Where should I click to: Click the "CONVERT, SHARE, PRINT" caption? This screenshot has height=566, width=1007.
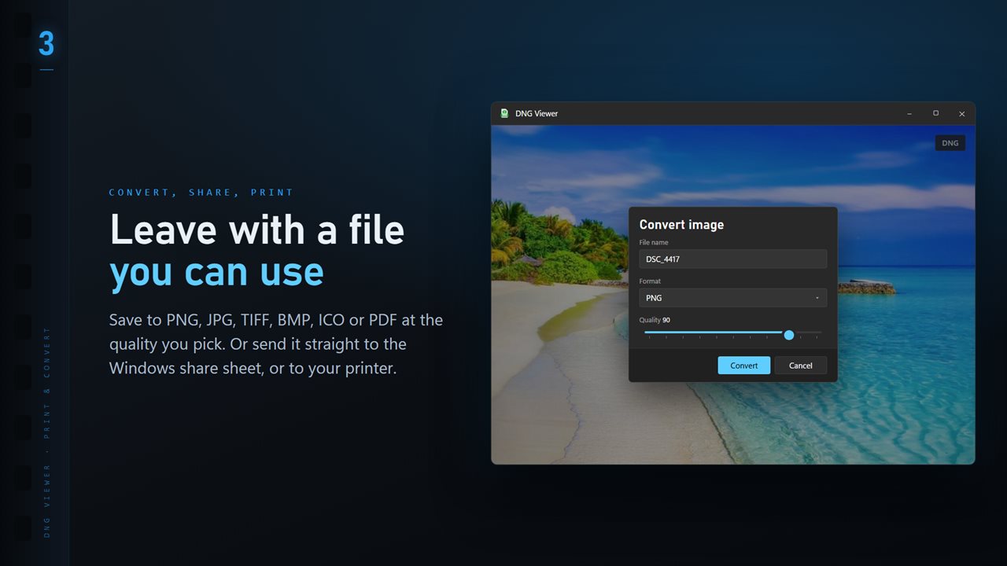(x=201, y=193)
